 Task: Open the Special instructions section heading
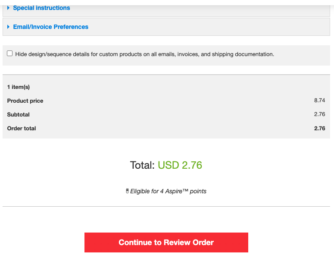pyautogui.click(x=41, y=8)
